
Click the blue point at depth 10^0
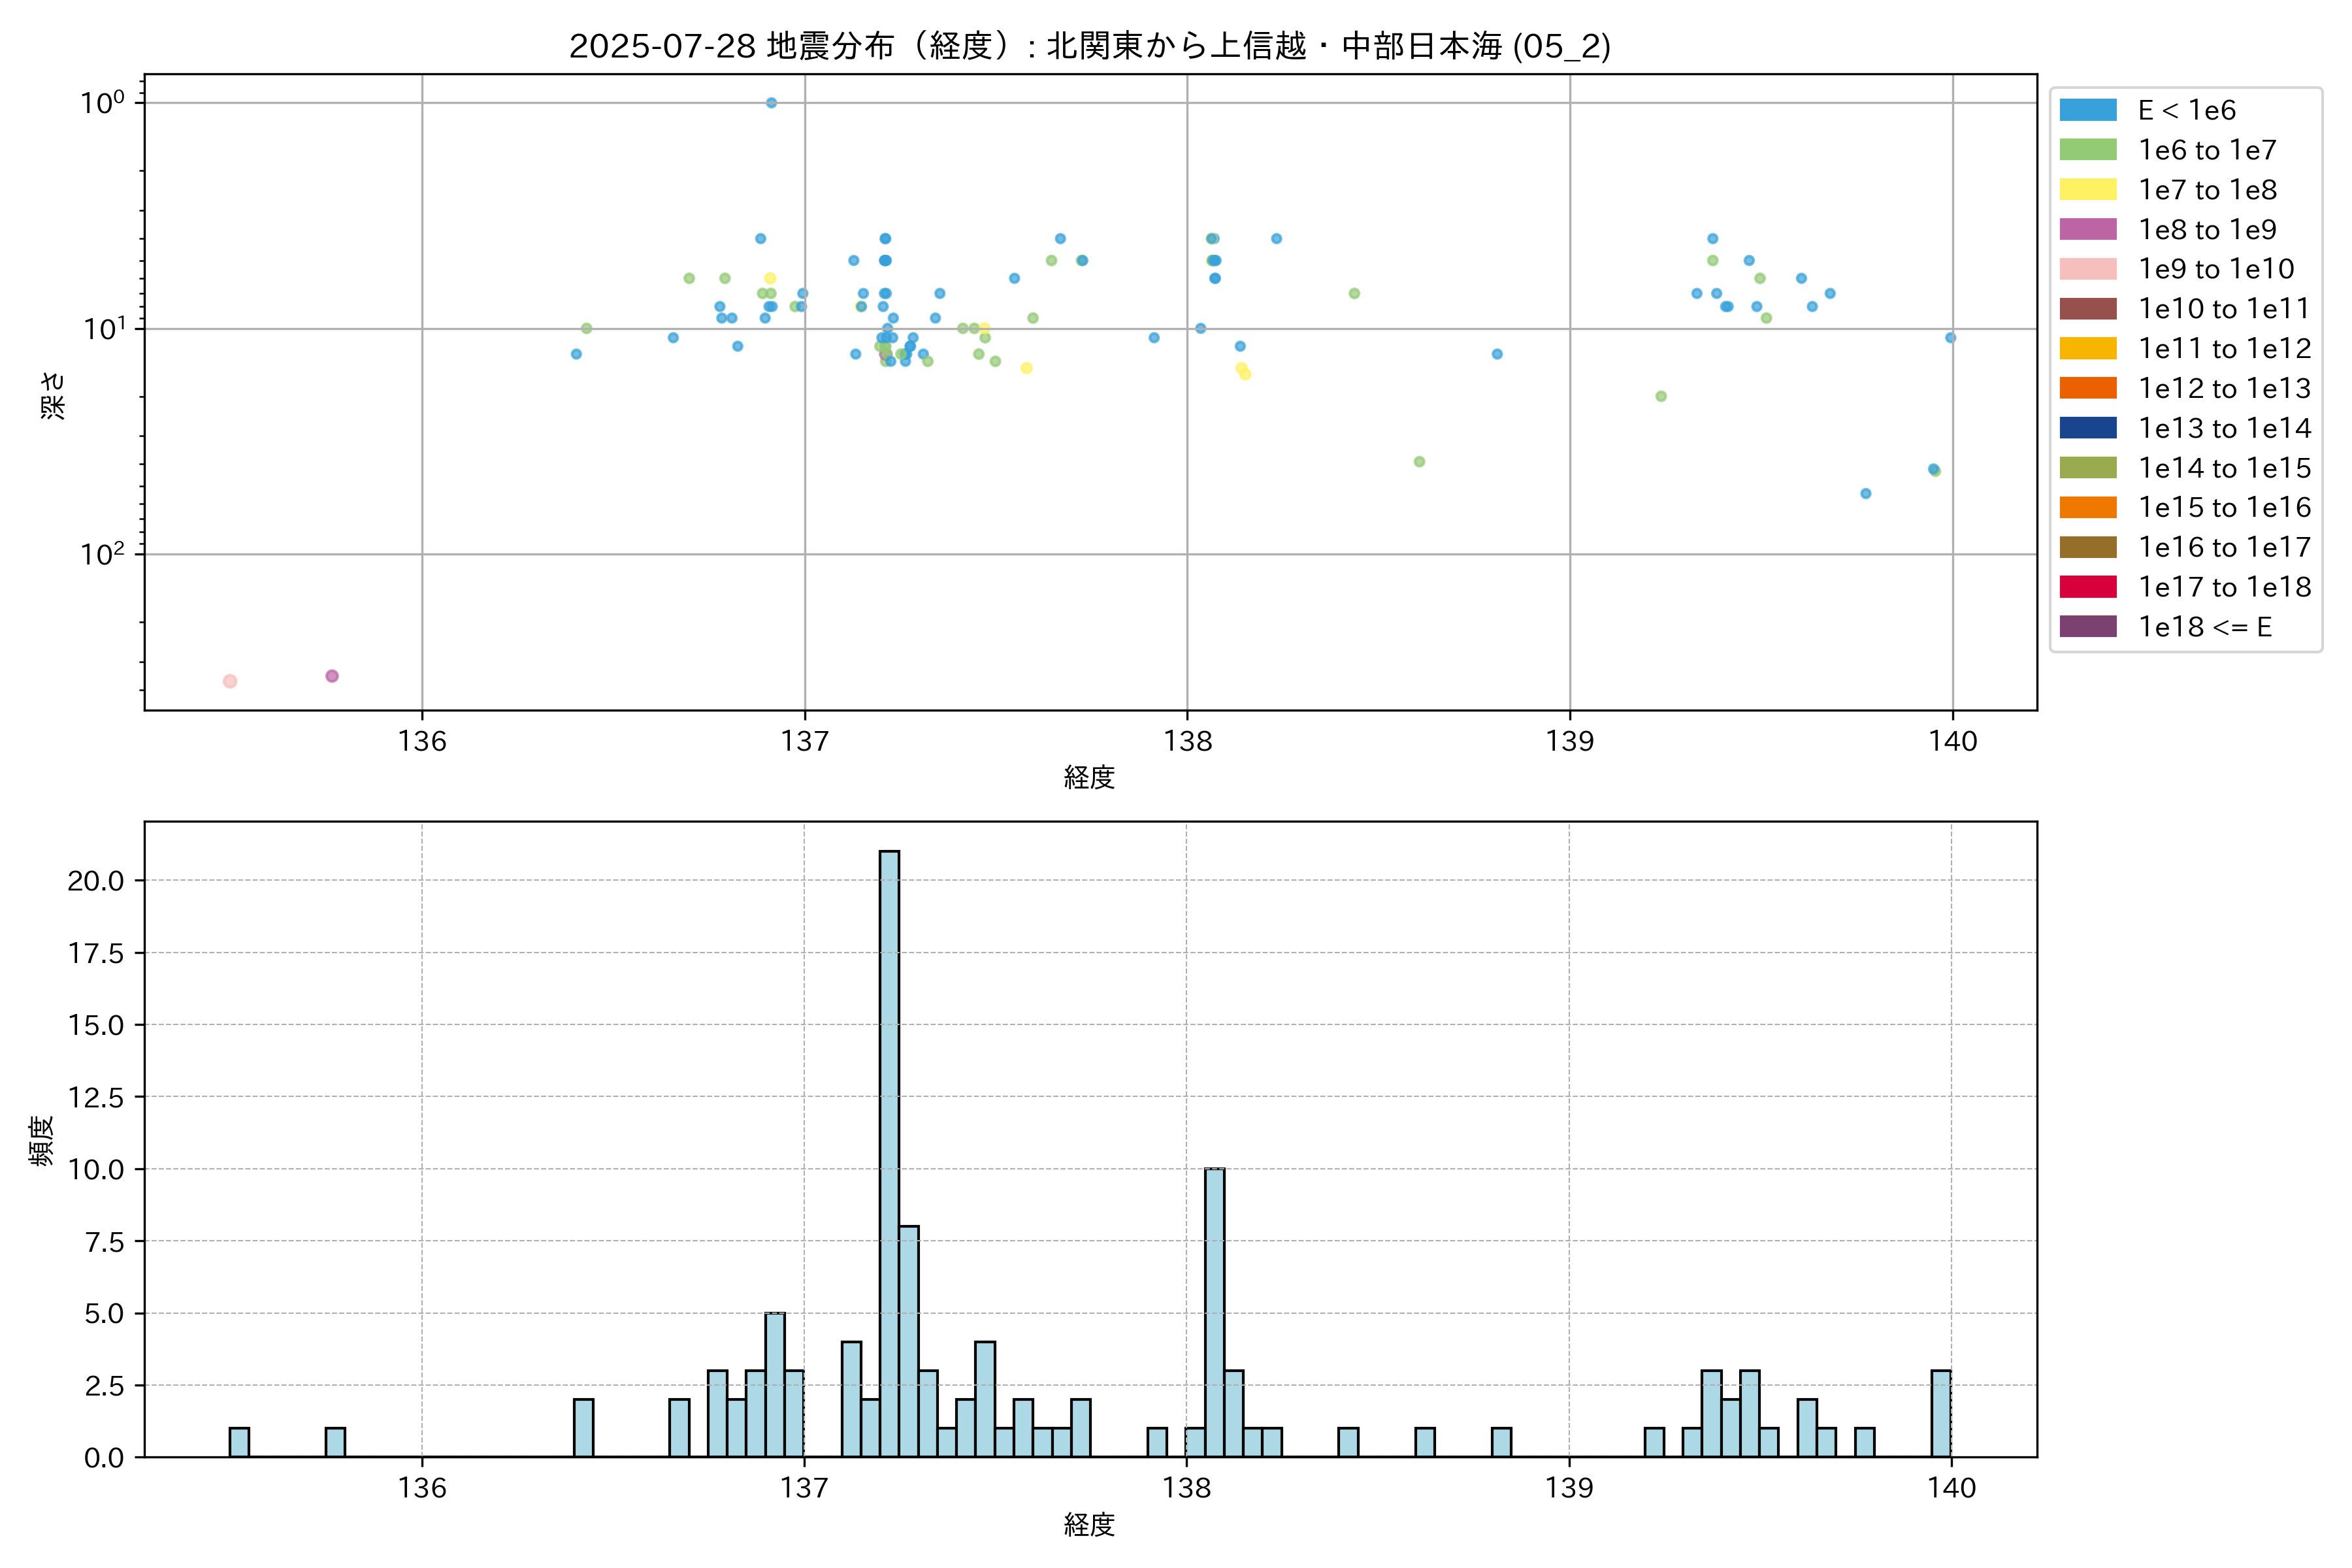[771, 103]
